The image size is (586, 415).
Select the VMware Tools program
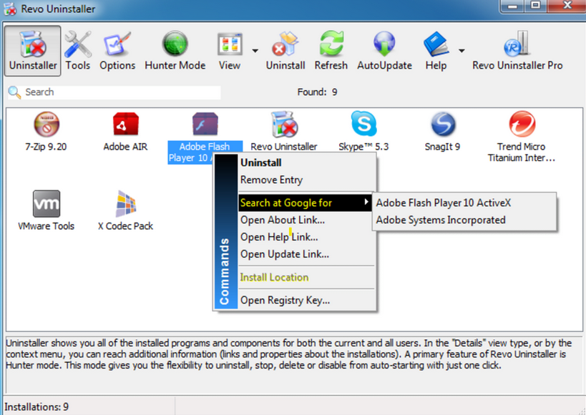coord(46,211)
